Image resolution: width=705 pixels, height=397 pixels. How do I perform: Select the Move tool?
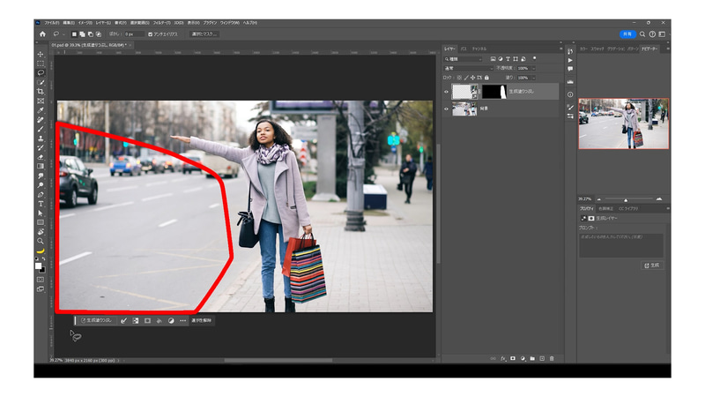click(41, 54)
